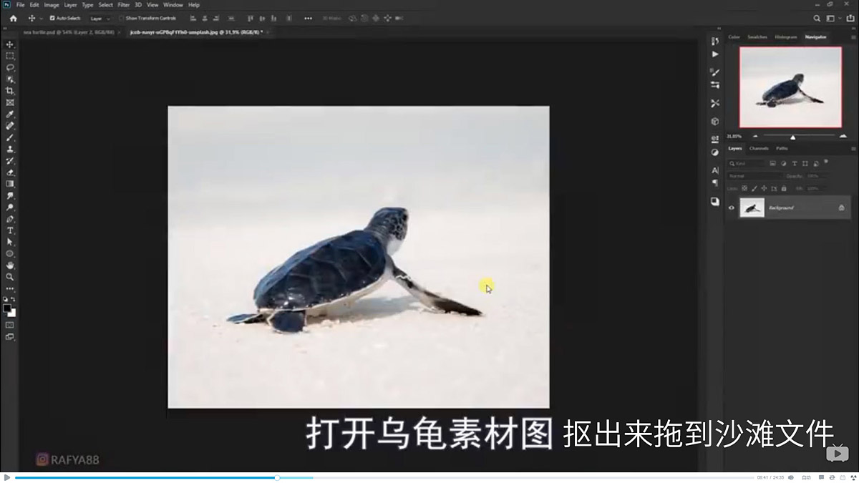
Task: Open the Layer blend mode dropdown
Action: tap(755, 175)
